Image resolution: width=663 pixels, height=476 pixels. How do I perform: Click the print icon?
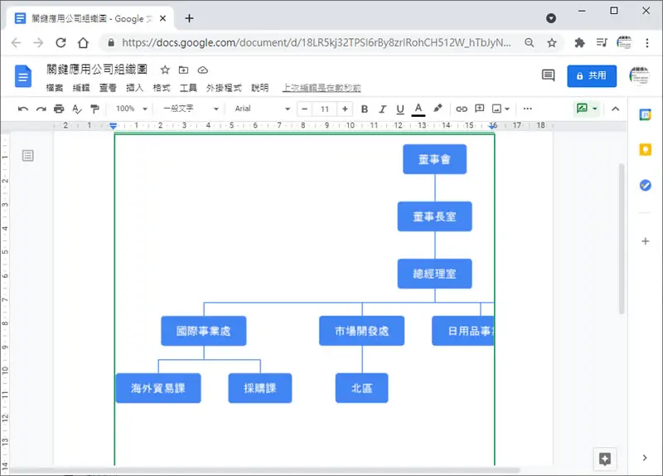(59, 109)
